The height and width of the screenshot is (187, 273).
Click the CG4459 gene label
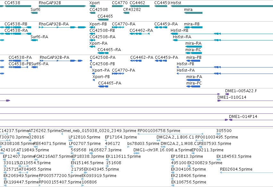pos(162,3)
